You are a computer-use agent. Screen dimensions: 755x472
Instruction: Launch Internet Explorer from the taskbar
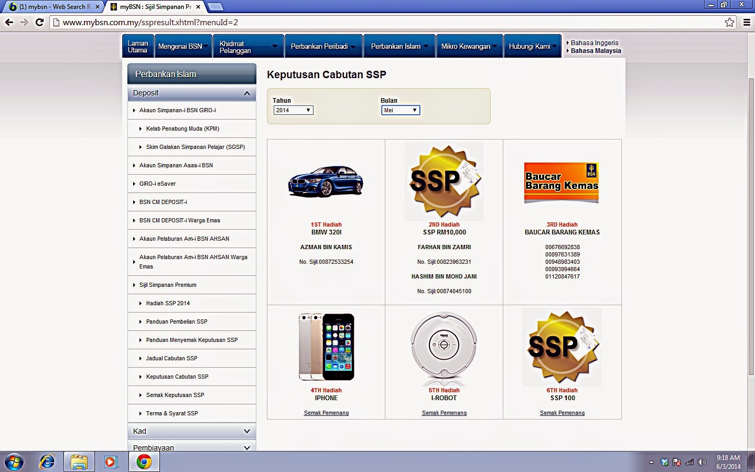47,462
